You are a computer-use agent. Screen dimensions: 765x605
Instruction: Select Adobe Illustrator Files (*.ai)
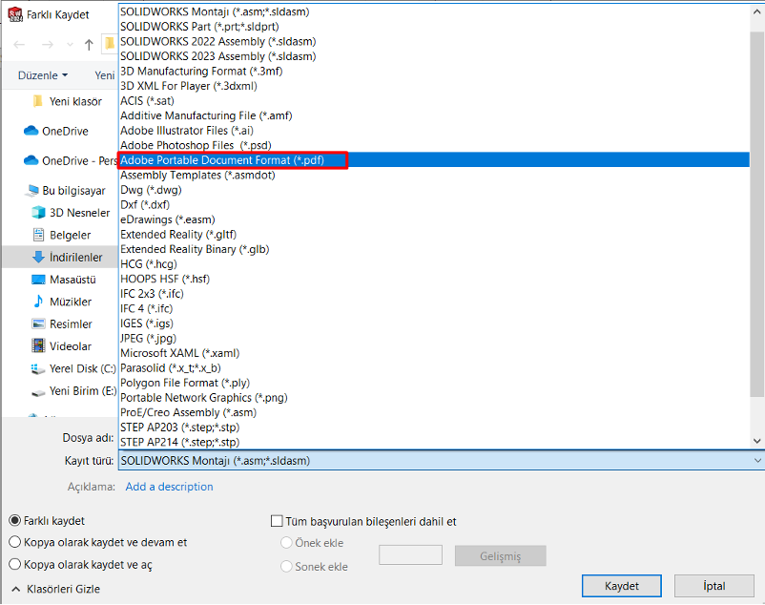(x=434, y=131)
